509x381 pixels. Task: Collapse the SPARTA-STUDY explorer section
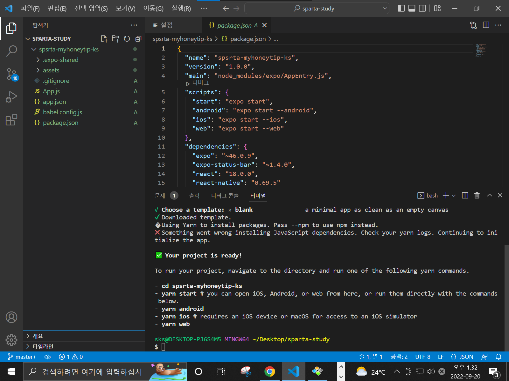pyautogui.click(x=28, y=39)
